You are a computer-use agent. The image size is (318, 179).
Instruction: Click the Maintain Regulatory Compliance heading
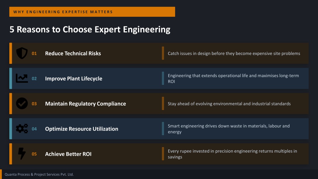85,104
